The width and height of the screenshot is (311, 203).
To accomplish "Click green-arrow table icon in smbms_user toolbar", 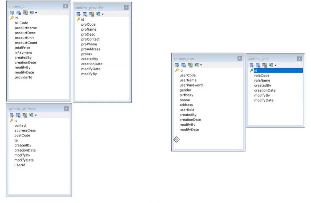I will 197,65.
